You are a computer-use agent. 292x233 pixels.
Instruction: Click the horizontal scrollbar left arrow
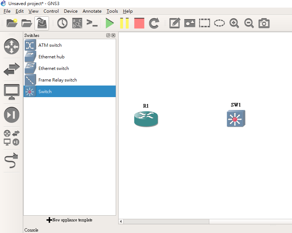coord(121,221)
